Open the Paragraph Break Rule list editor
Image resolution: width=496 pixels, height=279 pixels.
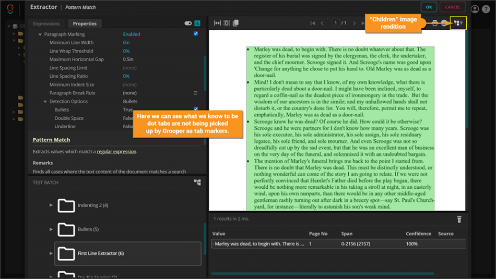195,93
